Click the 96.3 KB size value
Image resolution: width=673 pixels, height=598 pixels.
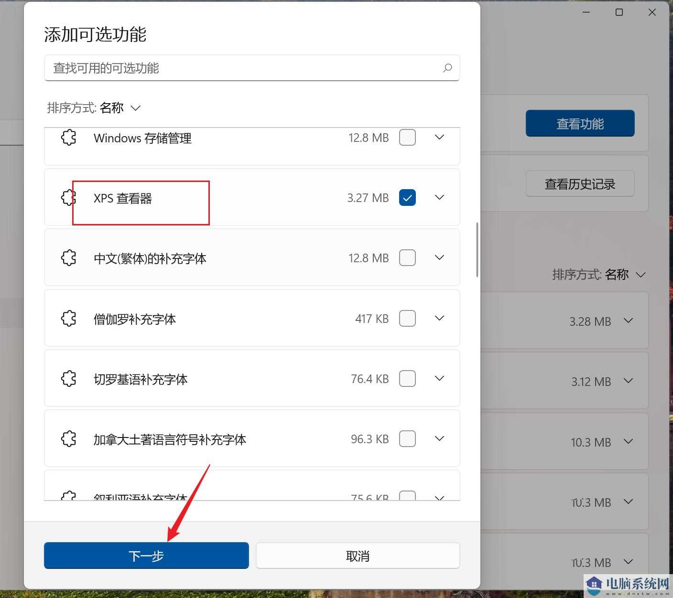pos(370,439)
